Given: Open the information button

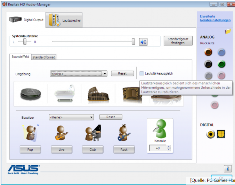Looking at the screenshot, I should pos(228,169).
